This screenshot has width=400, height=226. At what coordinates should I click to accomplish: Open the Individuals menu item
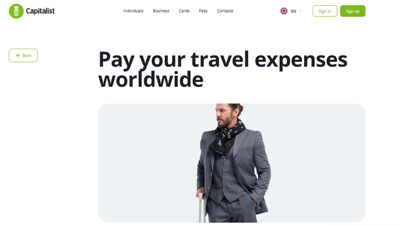tap(133, 11)
